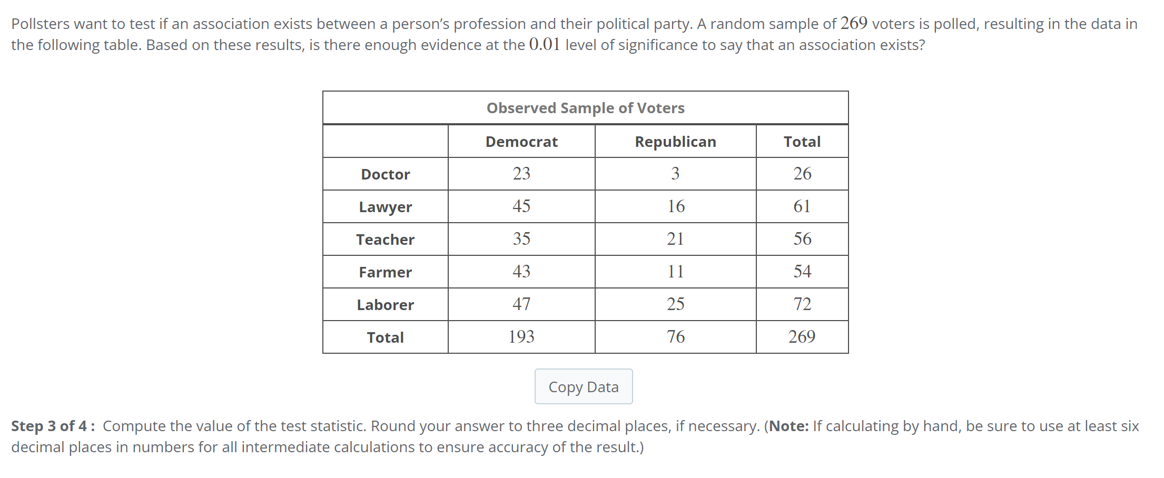The width and height of the screenshot is (1164, 478).
Task: Click the Total row label
Action: click(x=384, y=337)
